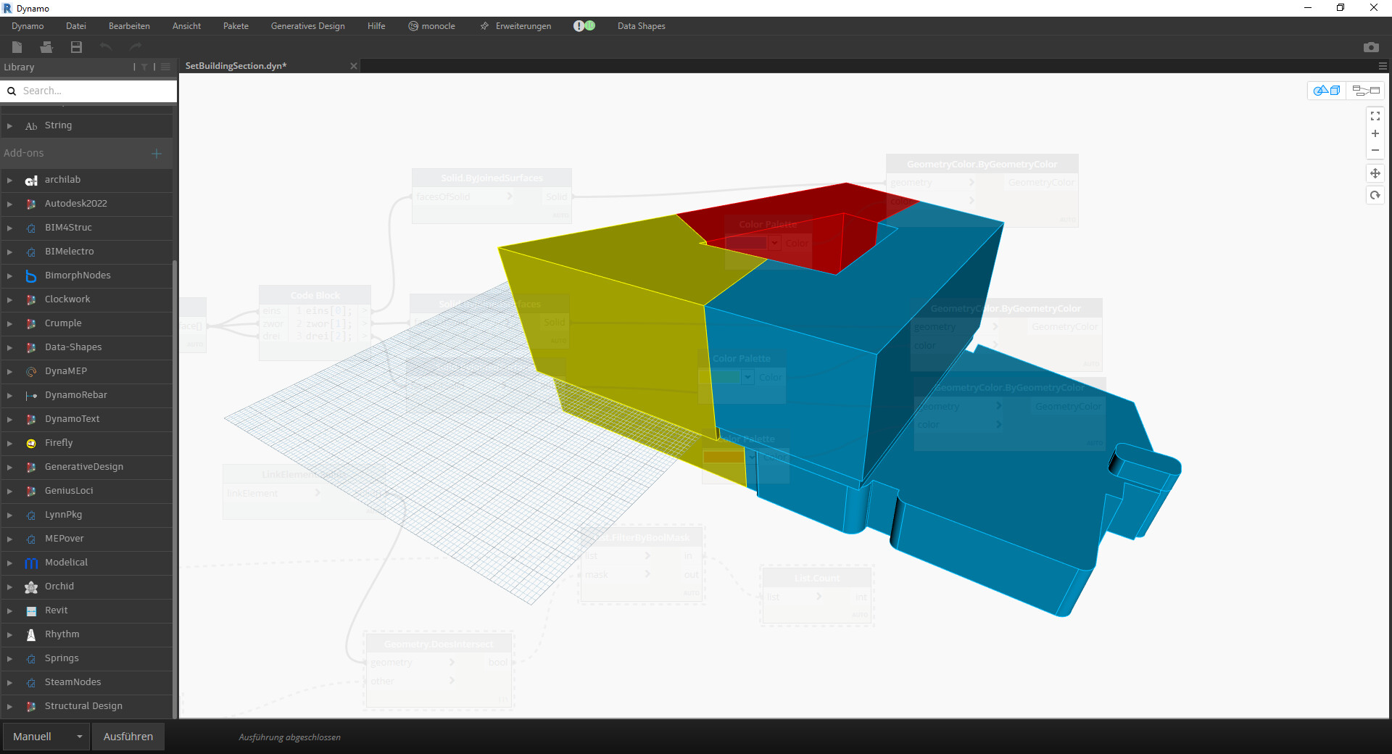Zoom out with the minus button

(x=1375, y=151)
